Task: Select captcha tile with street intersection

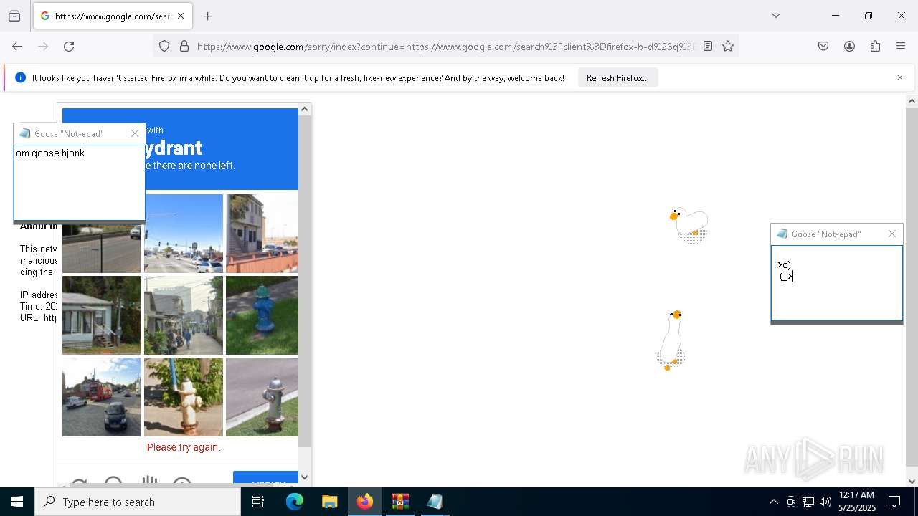Action: coord(184,234)
